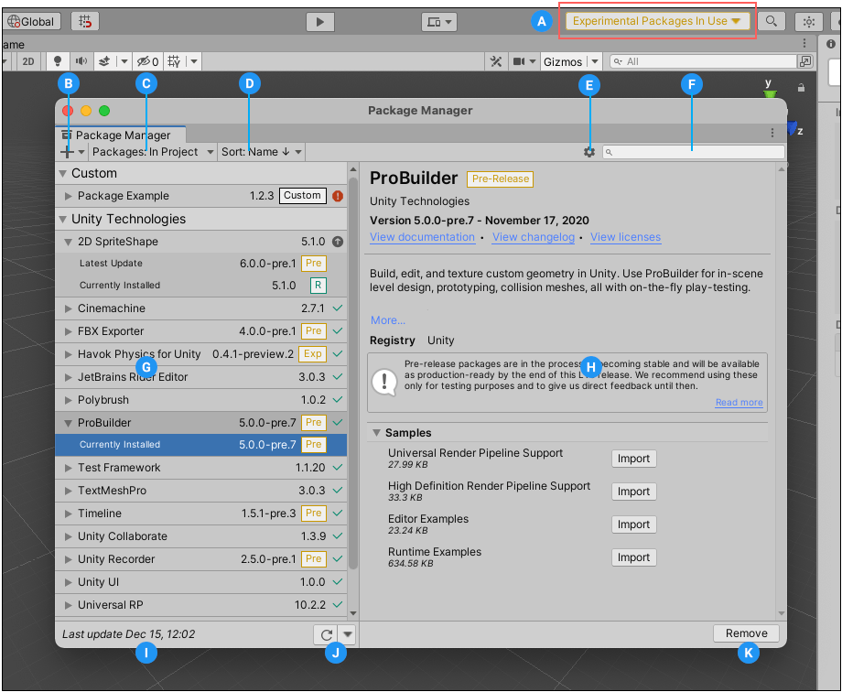The width and height of the screenshot is (842, 692).
Task: Select the Package Manager tab
Action: pos(121,135)
